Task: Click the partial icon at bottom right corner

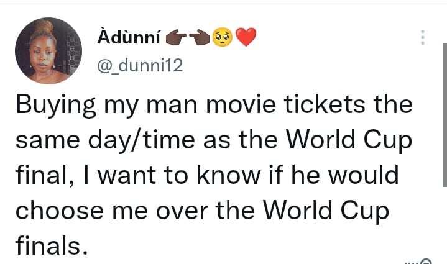Action: pos(425,261)
